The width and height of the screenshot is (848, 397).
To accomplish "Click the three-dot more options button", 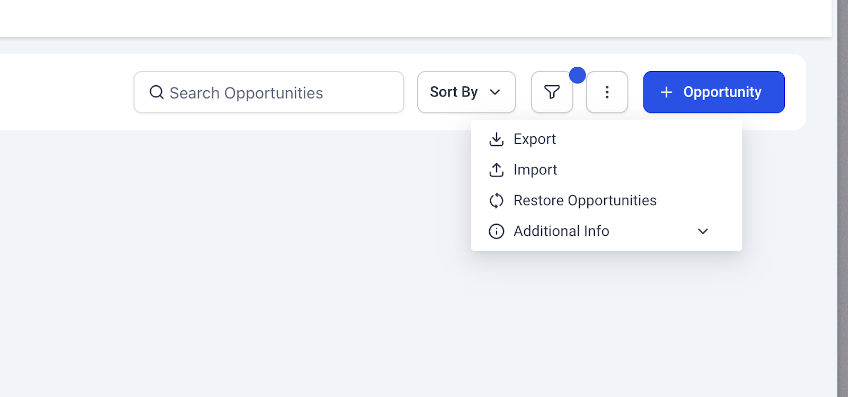I will (x=607, y=92).
